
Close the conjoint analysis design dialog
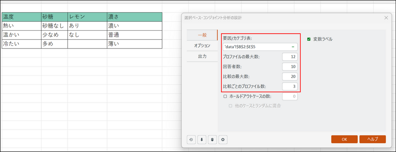coord(386,17)
